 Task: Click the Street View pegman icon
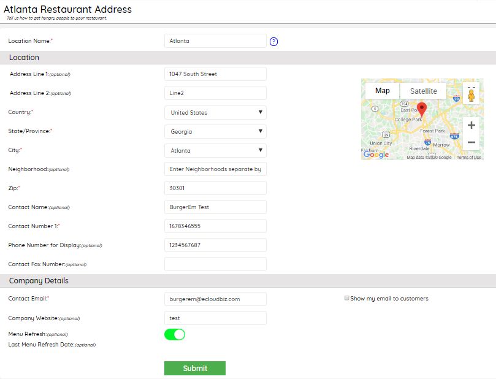pos(471,95)
